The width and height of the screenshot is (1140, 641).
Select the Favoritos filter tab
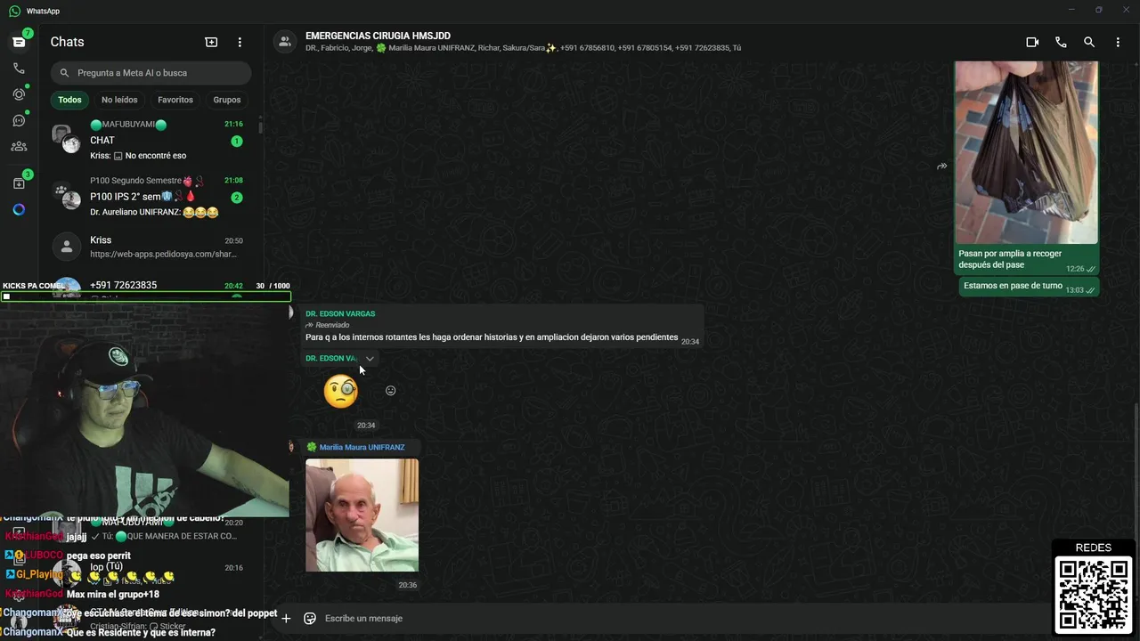[175, 100]
